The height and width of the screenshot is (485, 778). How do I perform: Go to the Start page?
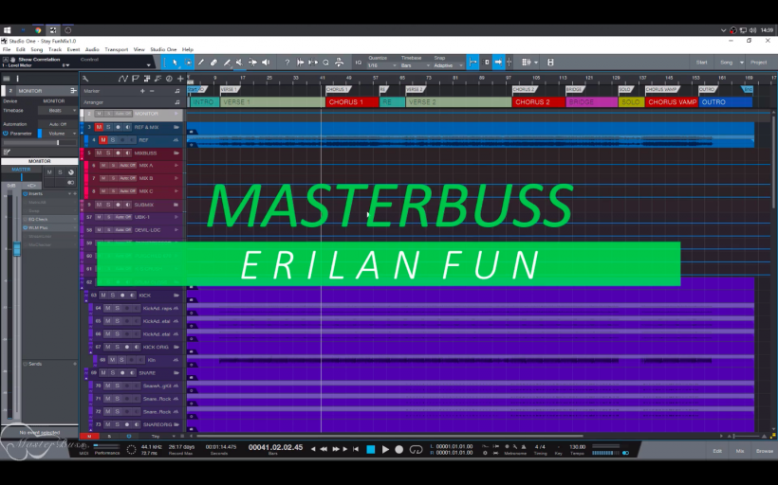coord(701,63)
